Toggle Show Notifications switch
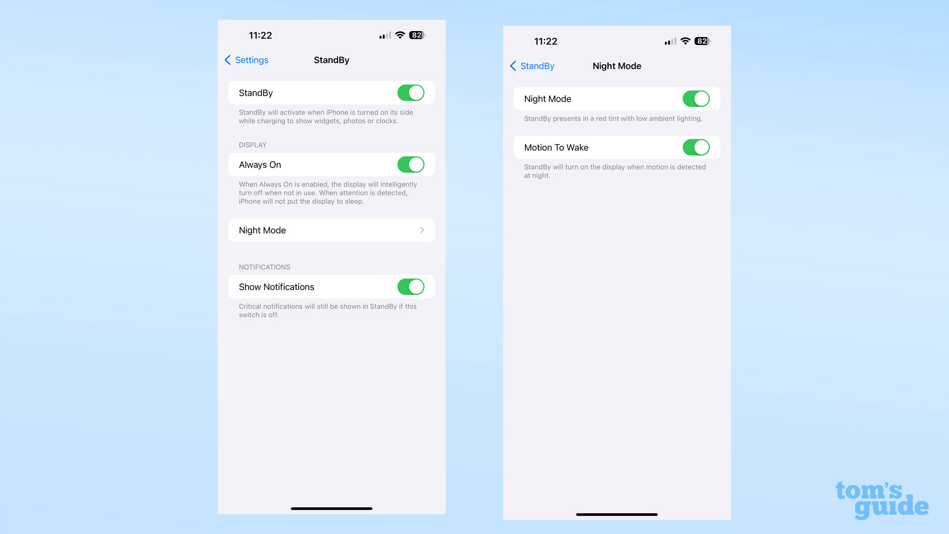949x534 pixels. tap(411, 287)
